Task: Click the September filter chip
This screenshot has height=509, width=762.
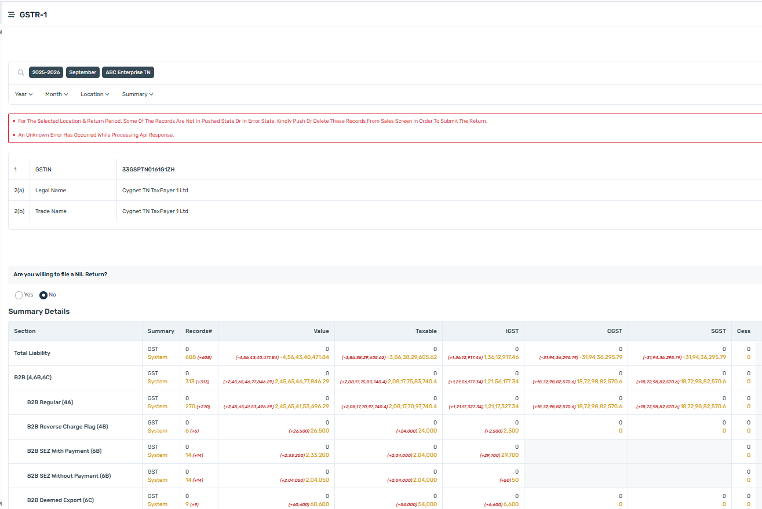Action: (x=83, y=72)
